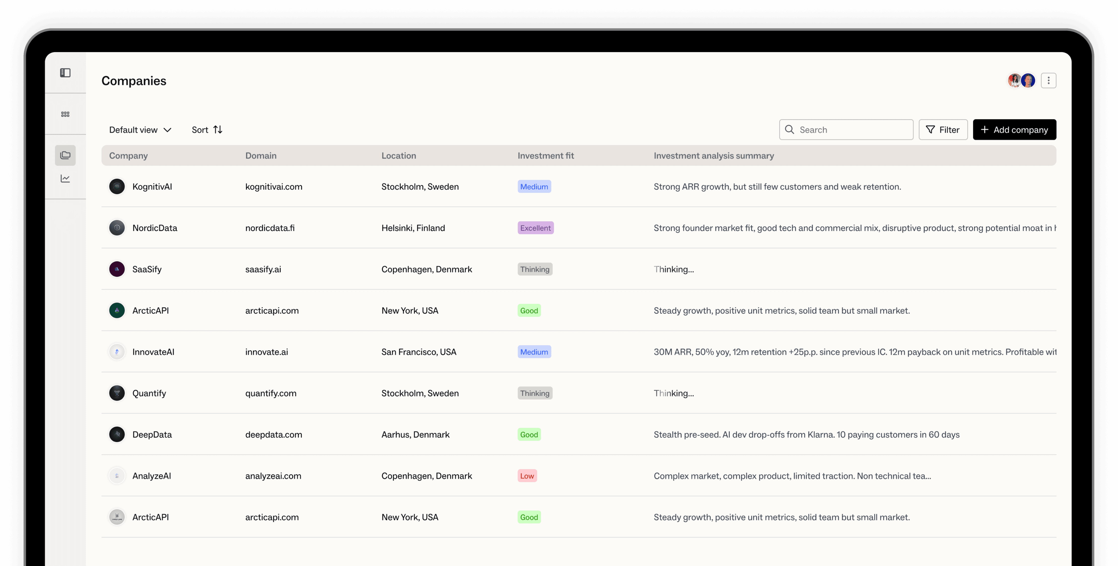This screenshot has height=566, width=1118.
Task: Select the DeepData company row name
Action: pos(152,435)
